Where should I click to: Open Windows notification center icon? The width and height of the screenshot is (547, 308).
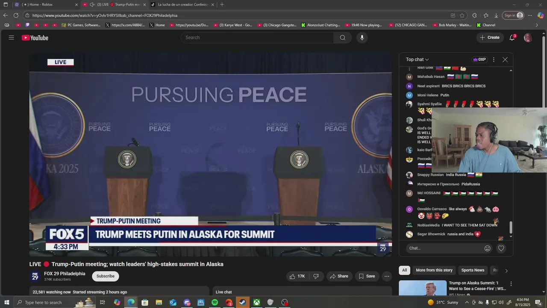pyautogui.click(x=538, y=302)
